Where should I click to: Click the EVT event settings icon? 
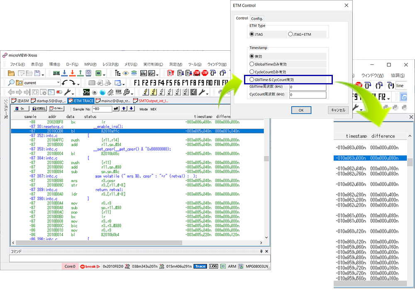(x=151, y=73)
